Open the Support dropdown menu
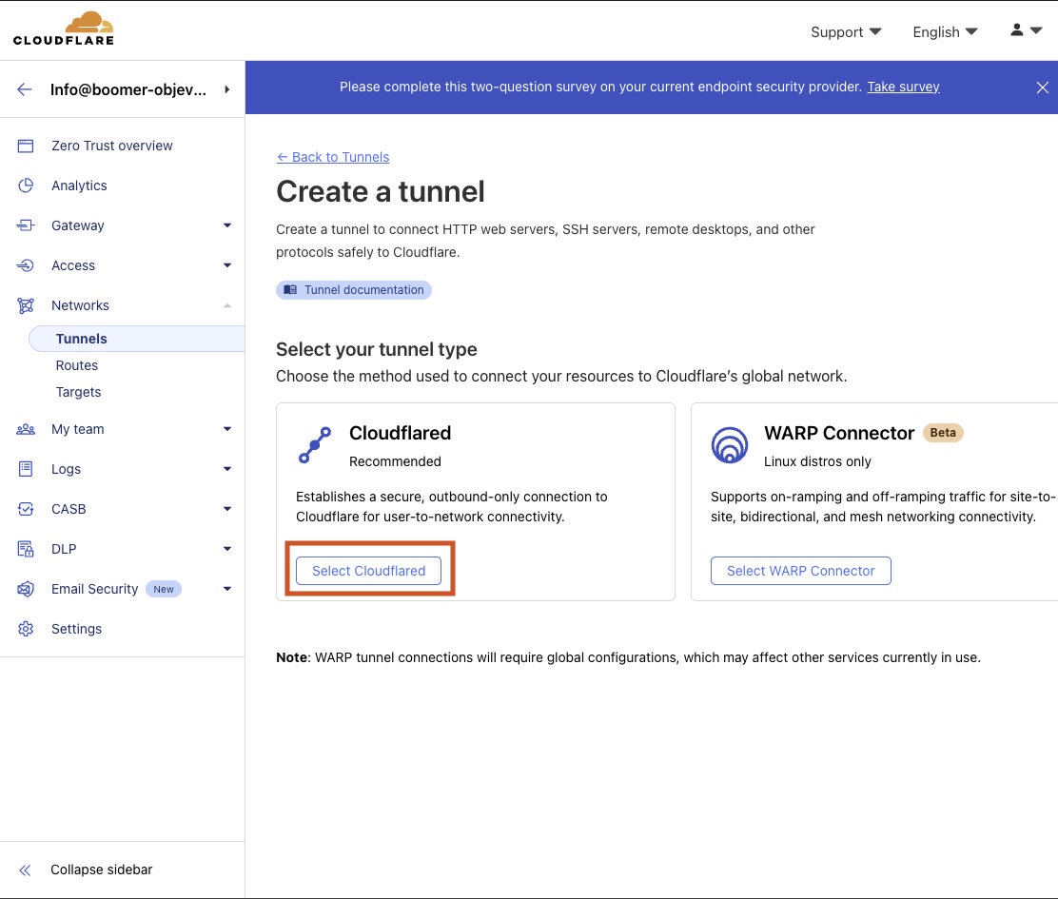 click(x=845, y=32)
